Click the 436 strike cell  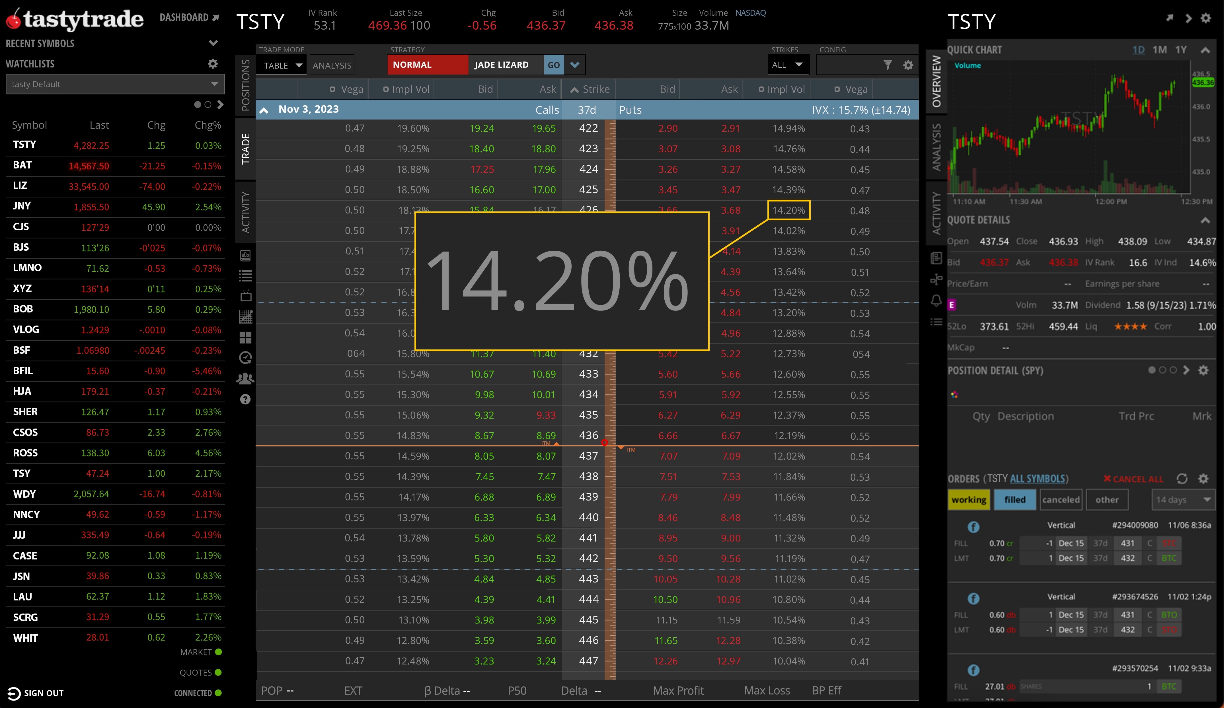[x=588, y=435]
